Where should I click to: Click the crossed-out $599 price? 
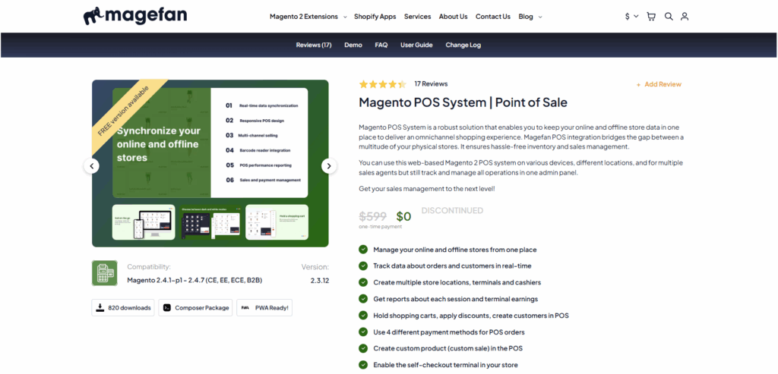[372, 216]
